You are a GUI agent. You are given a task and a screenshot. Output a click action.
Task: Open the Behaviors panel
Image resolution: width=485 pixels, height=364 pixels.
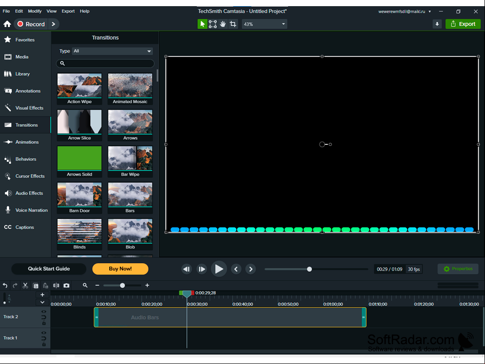point(26,159)
